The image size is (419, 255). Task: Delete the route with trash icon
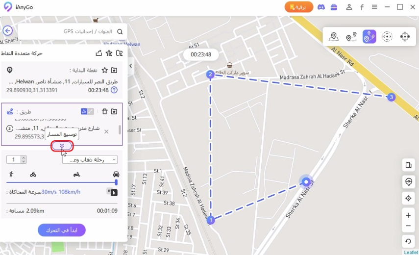point(104,112)
